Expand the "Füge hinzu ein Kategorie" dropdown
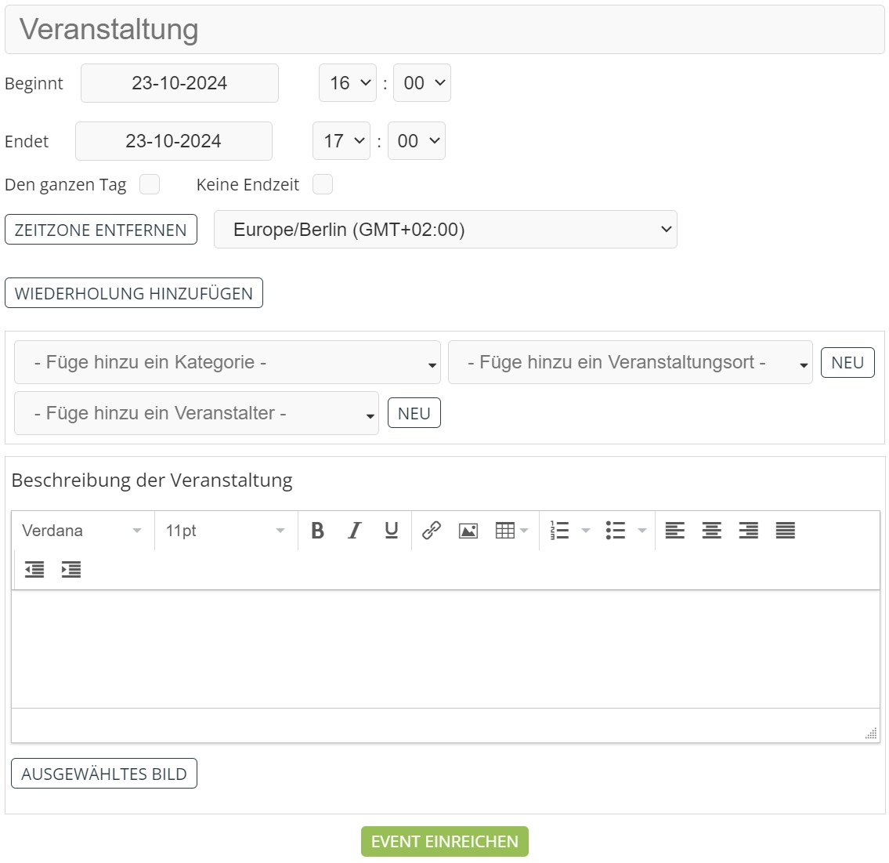 [227, 362]
